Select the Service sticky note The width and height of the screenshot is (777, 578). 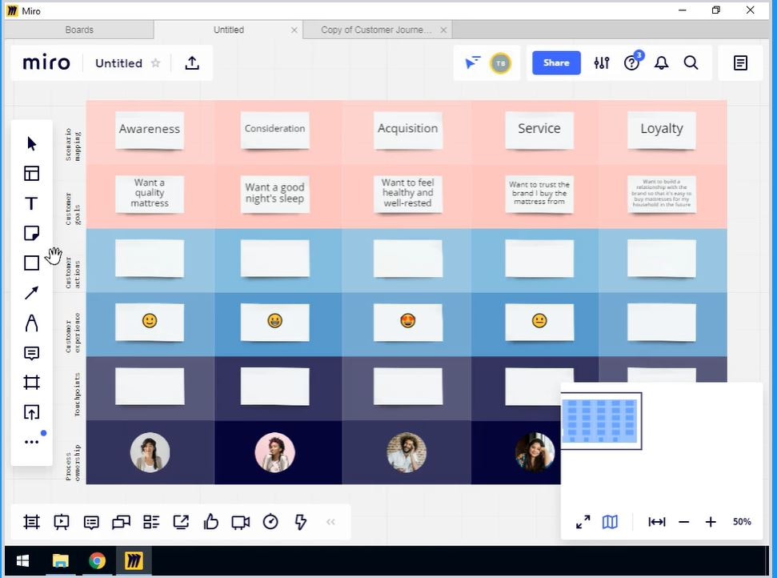click(539, 130)
